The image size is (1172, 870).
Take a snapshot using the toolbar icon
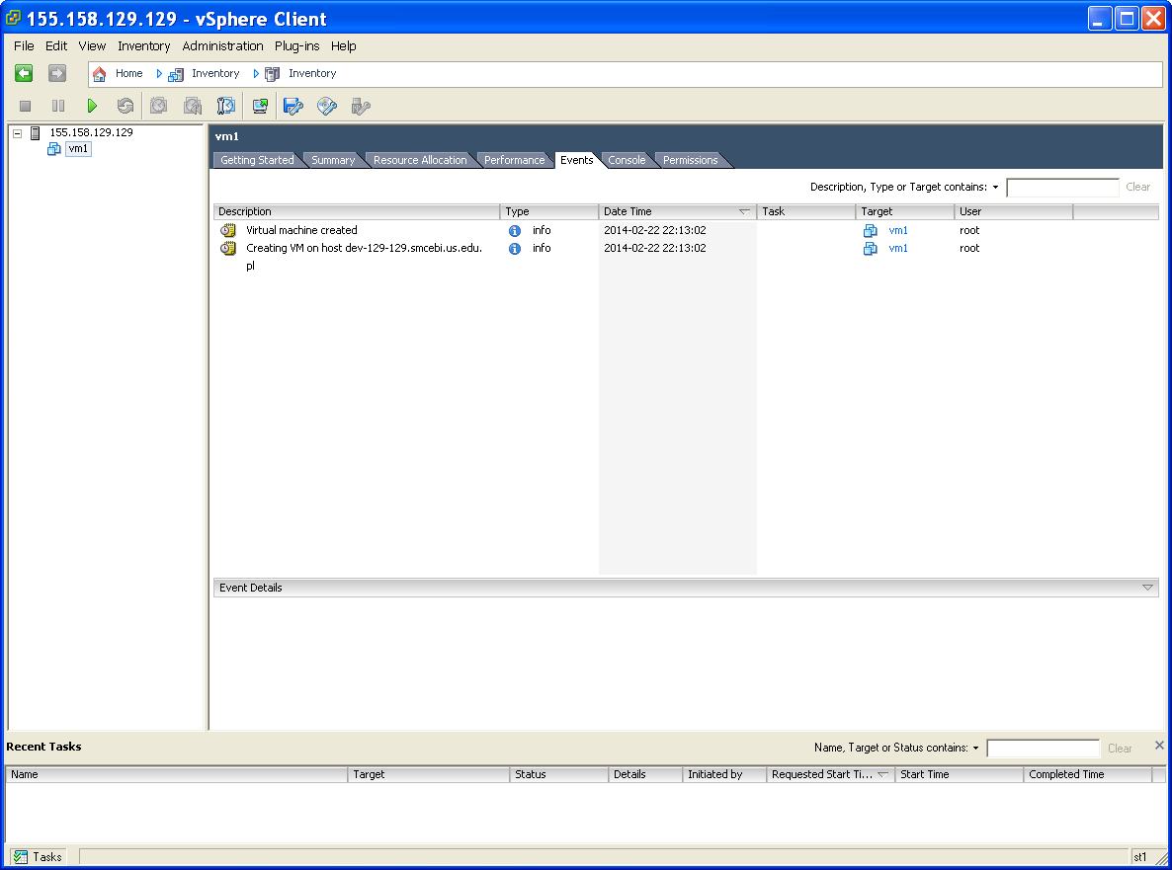[158, 106]
